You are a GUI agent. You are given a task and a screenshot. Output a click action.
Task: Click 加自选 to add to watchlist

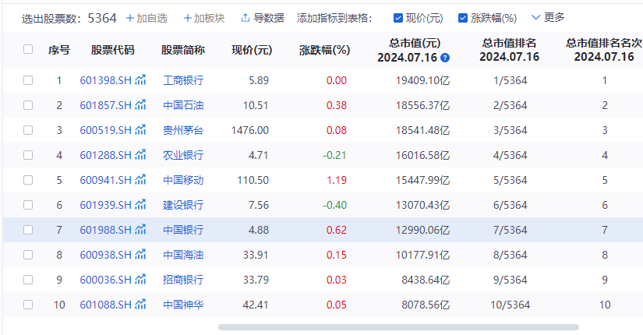coord(147,18)
